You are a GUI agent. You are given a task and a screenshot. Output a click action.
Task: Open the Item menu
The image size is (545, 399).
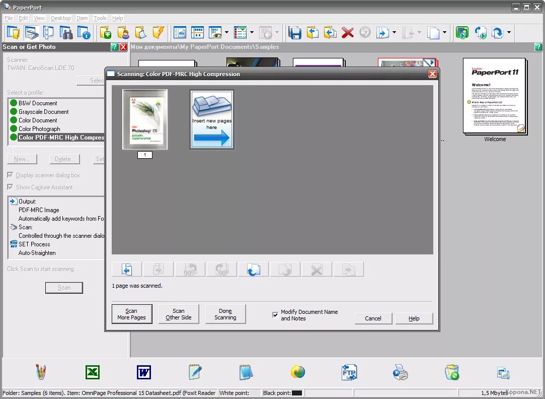(x=82, y=18)
